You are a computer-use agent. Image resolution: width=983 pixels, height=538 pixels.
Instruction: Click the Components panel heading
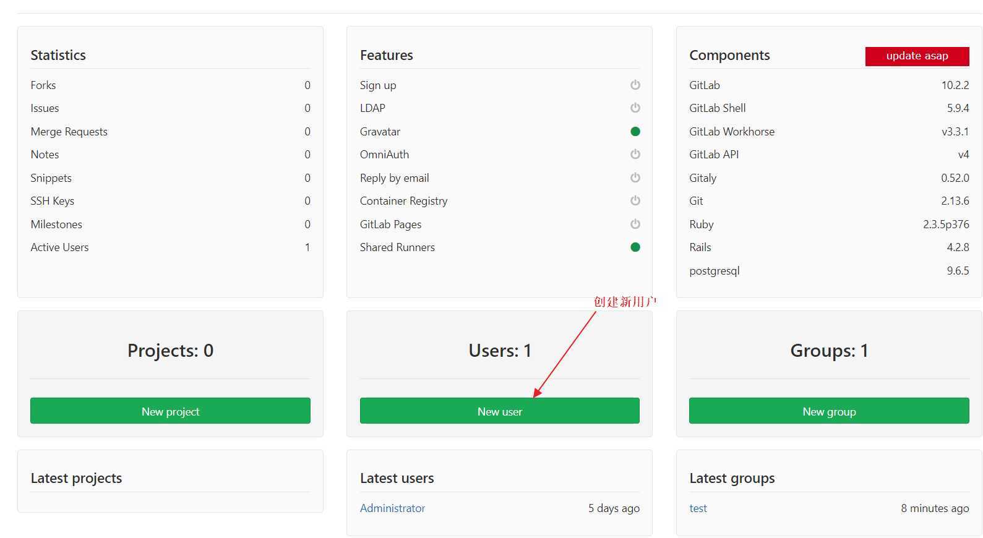pyautogui.click(x=729, y=55)
